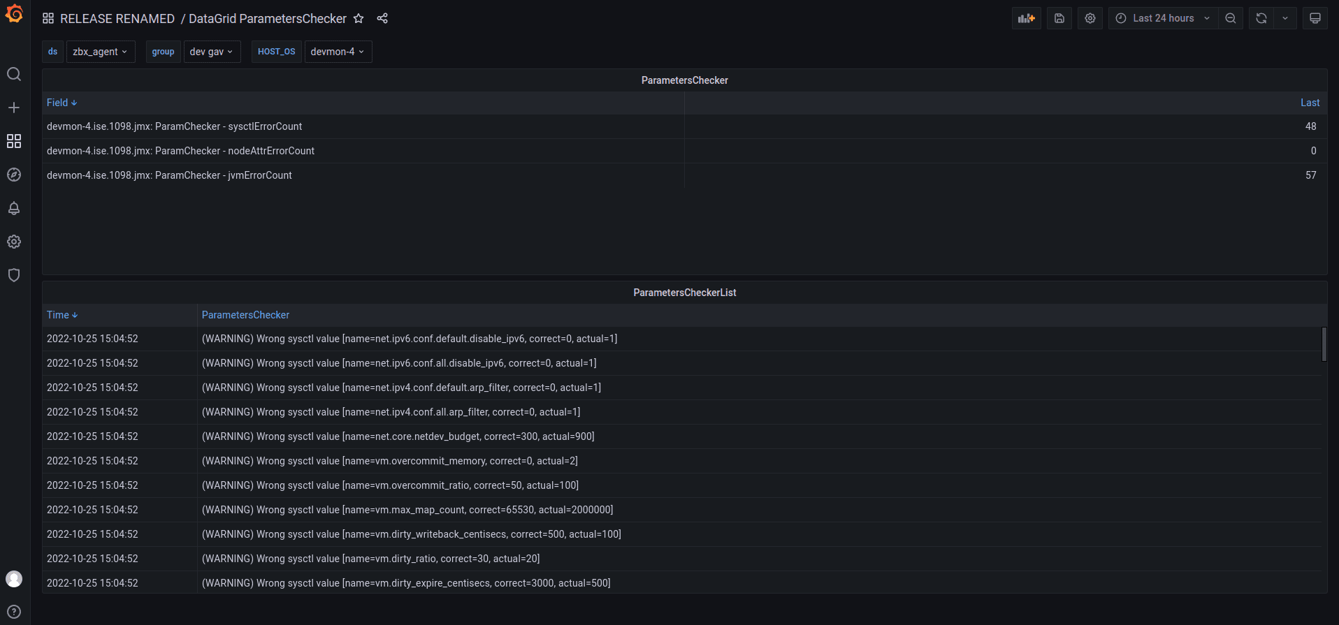Save dashboard using the save icon
The image size is (1339, 625).
tap(1059, 19)
